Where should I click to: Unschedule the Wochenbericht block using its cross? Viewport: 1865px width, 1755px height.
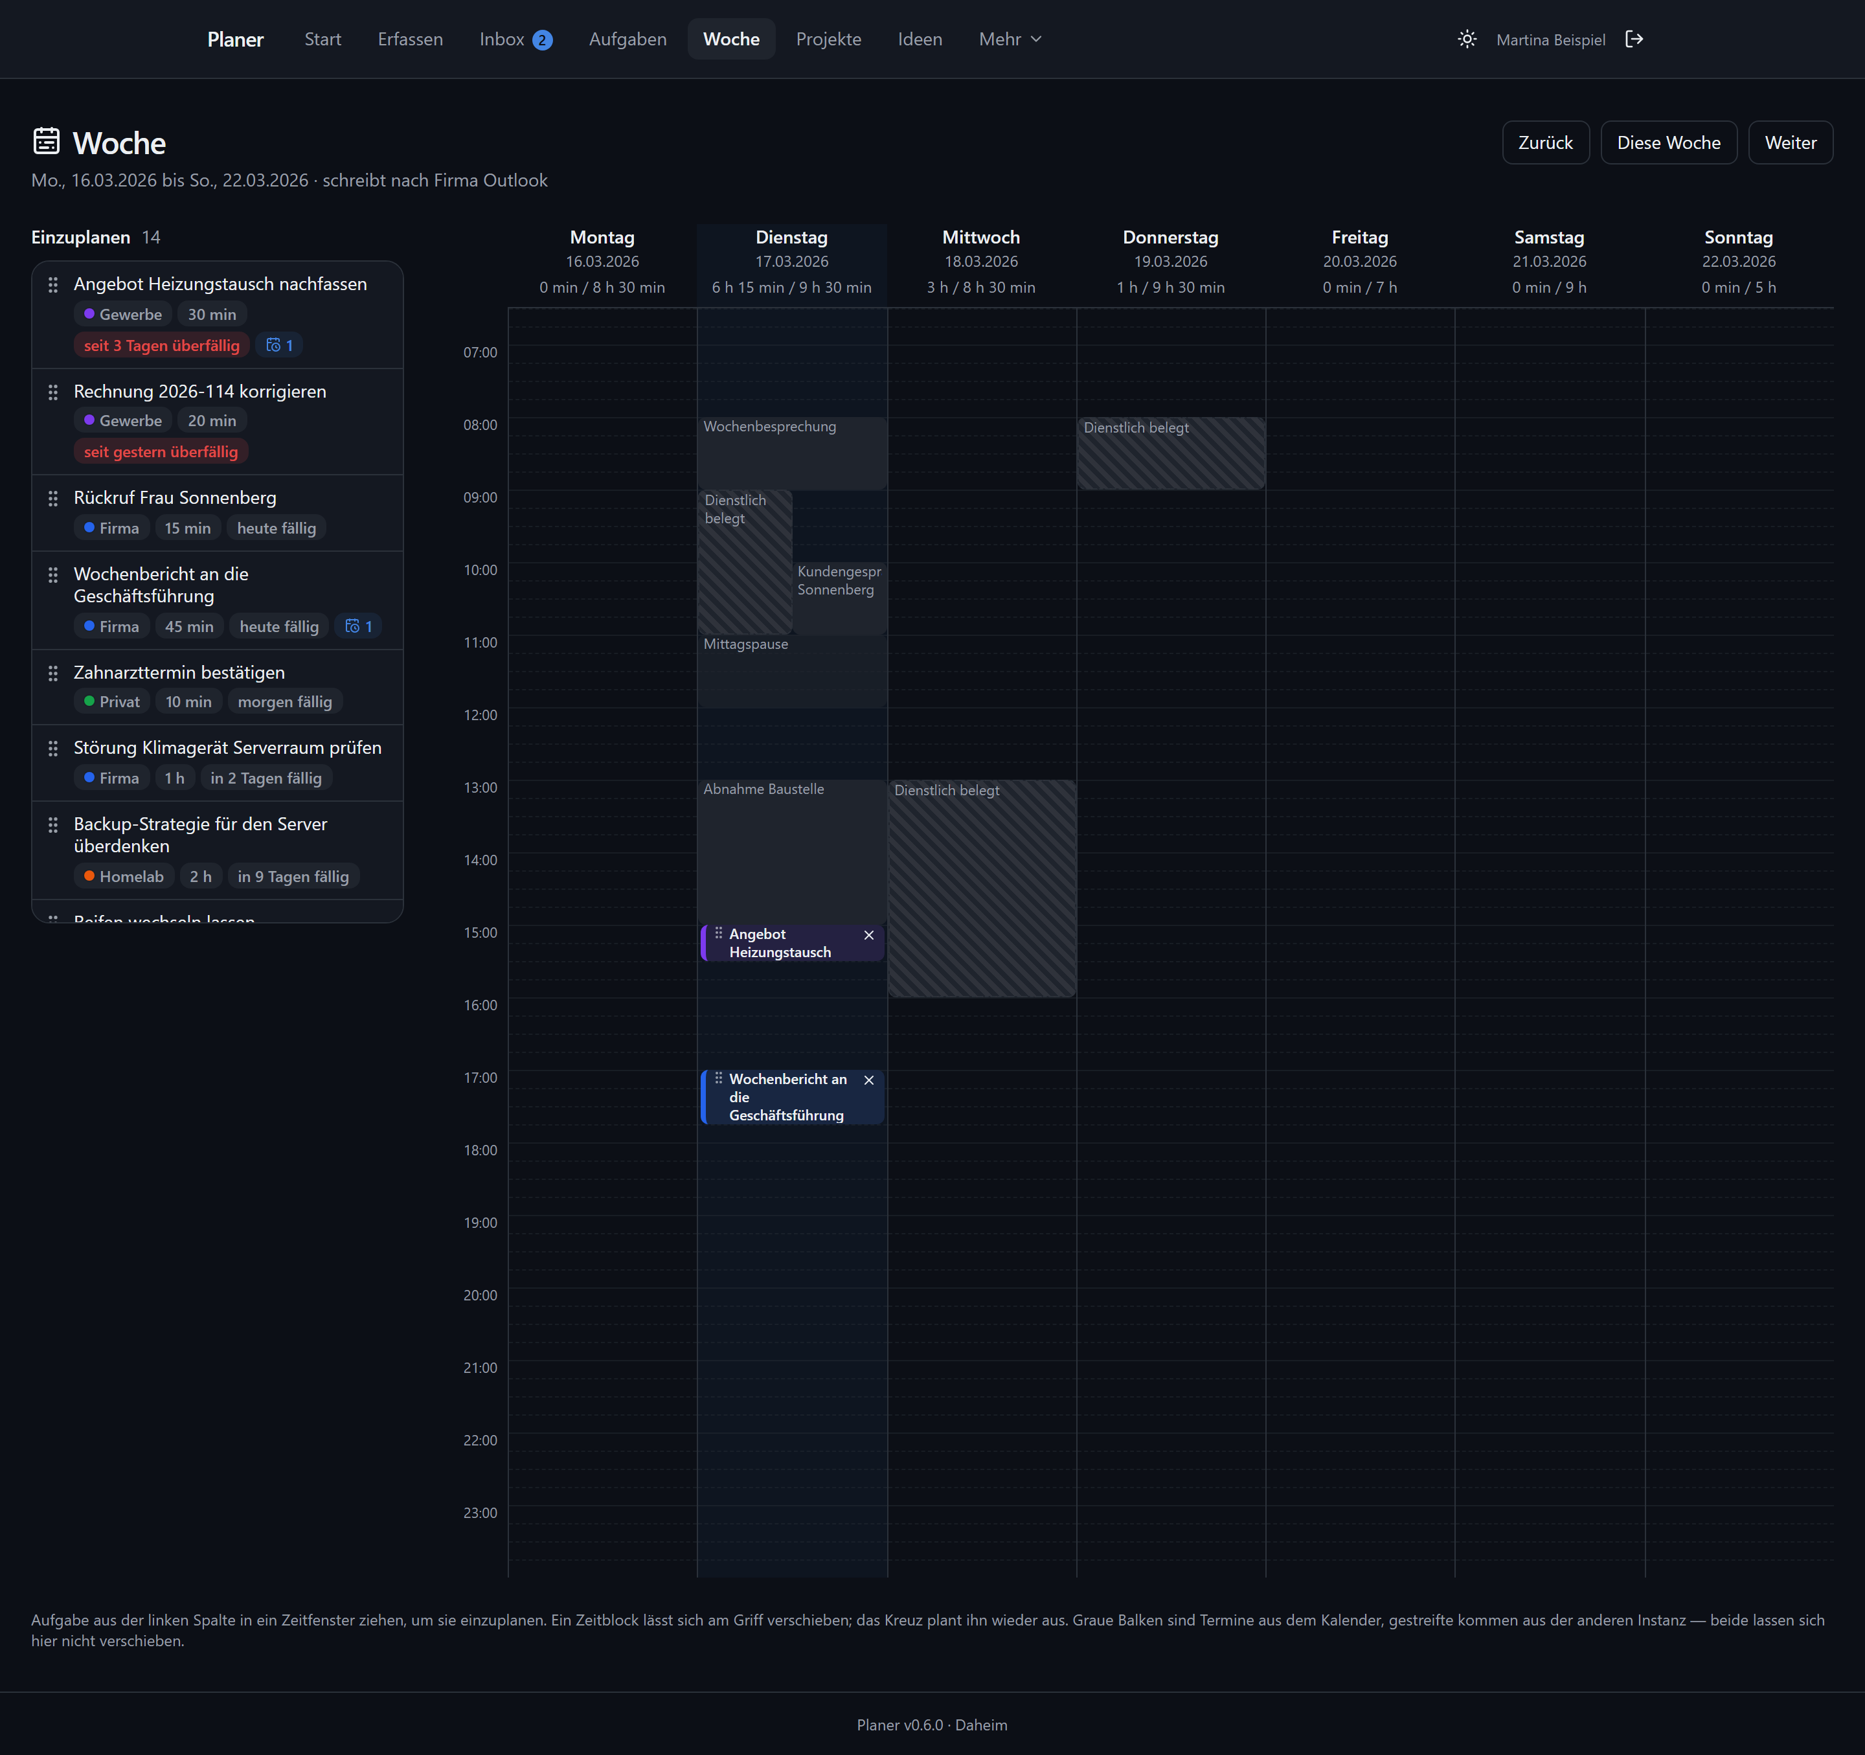868,1081
